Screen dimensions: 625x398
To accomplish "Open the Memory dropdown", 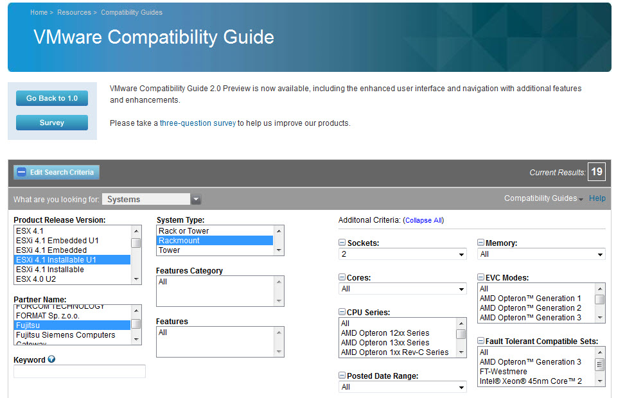I will pyautogui.click(x=541, y=254).
